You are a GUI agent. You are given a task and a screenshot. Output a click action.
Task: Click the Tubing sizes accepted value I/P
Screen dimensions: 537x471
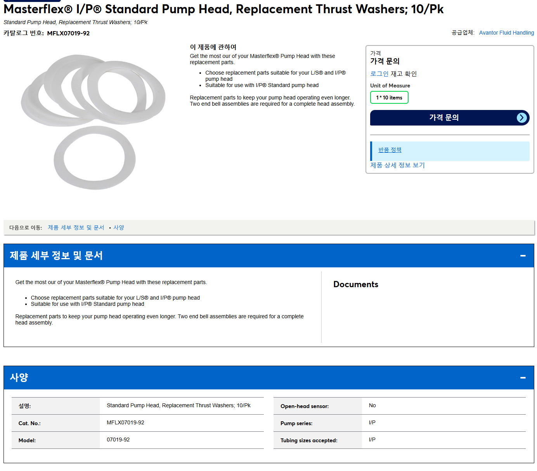click(x=372, y=440)
